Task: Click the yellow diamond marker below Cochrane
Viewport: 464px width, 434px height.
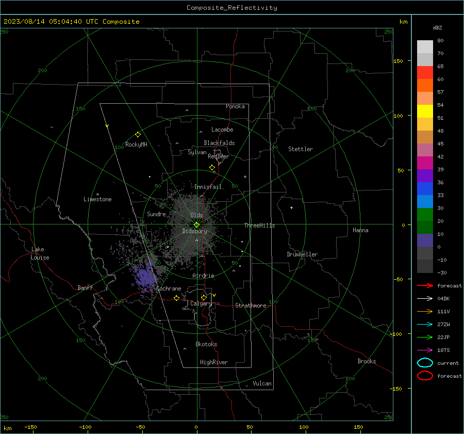Action: tap(176, 298)
